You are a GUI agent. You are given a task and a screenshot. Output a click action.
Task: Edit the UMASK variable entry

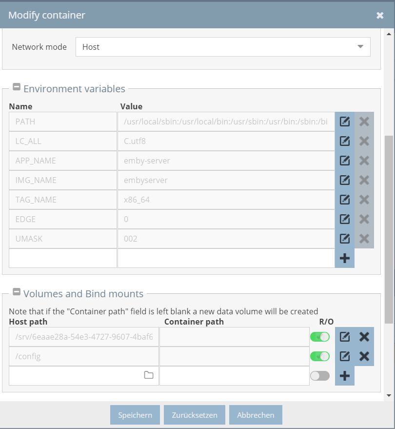click(x=344, y=239)
